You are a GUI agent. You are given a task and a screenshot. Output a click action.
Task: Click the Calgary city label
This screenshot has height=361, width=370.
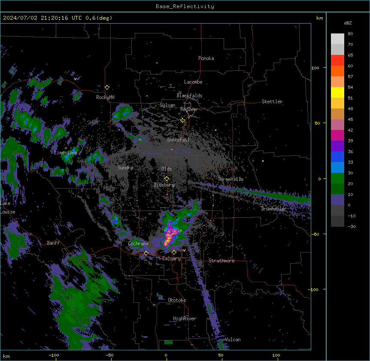[171, 259]
